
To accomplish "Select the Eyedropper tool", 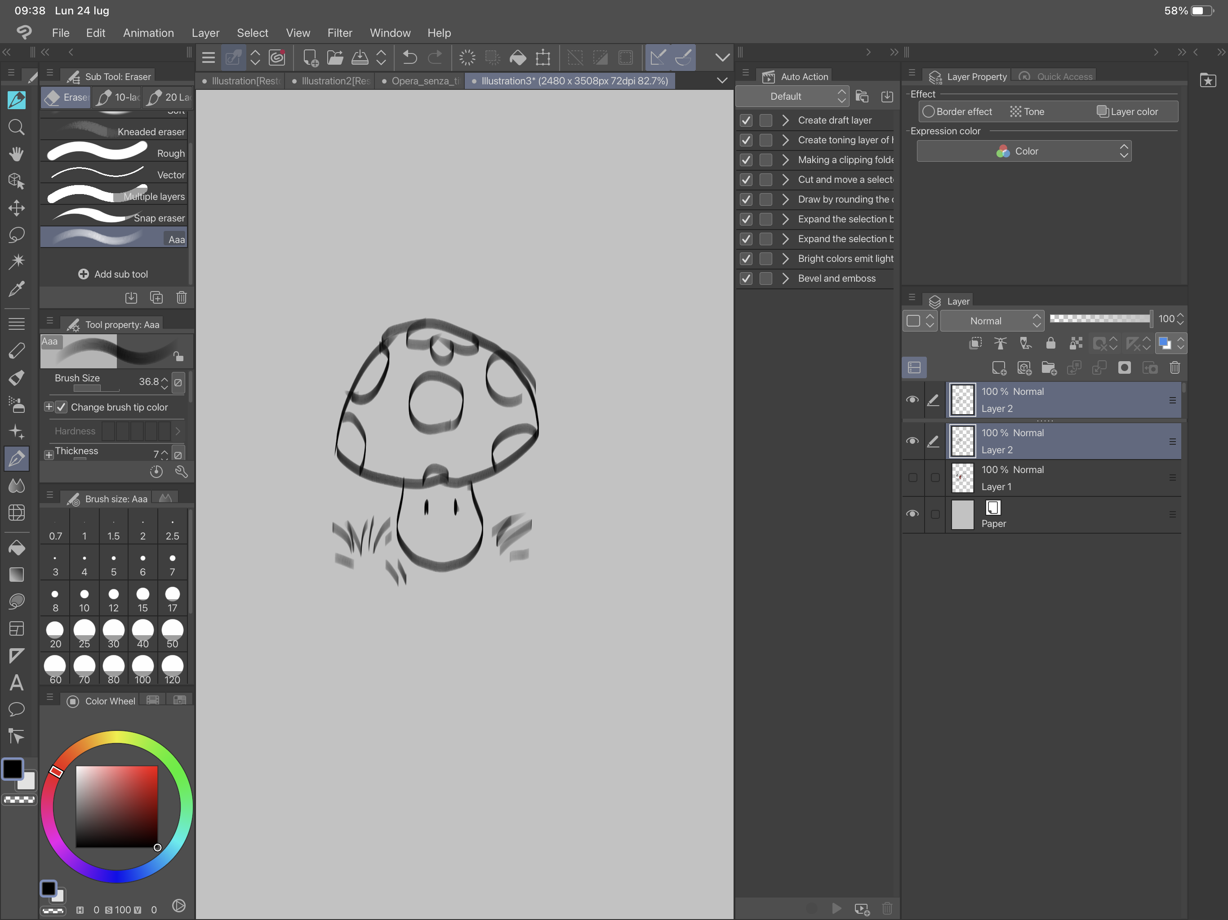I will tap(17, 289).
